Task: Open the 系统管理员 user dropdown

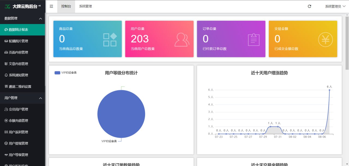Action: (x=335, y=6)
